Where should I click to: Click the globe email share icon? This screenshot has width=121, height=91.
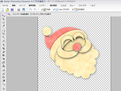click(x=24, y=10)
